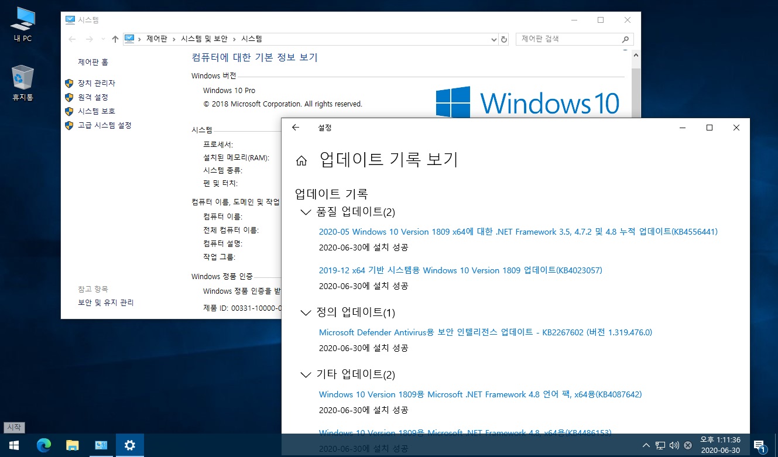Image resolution: width=778 pixels, height=457 pixels.
Task: Open taskbar clock and date
Action: point(720,445)
